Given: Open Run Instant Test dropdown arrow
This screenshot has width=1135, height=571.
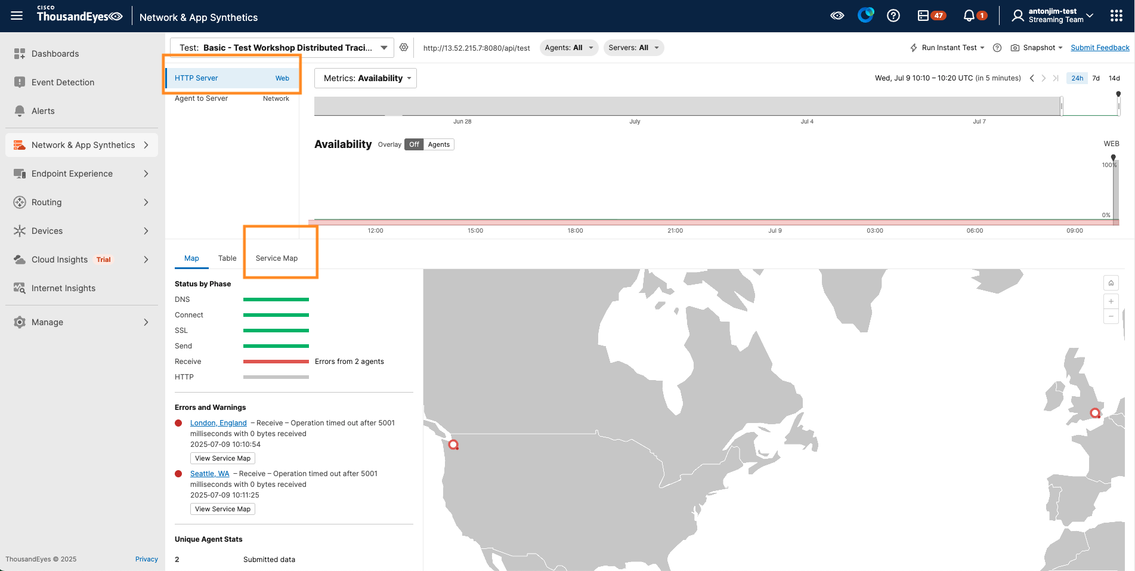Looking at the screenshot, I should 982,48.
